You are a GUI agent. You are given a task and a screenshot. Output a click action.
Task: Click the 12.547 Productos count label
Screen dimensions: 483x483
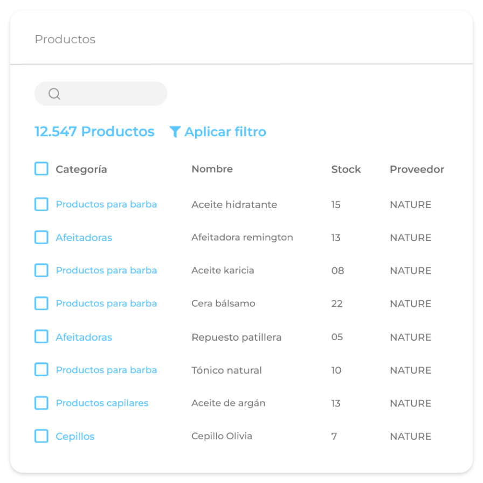click(94, 132)
